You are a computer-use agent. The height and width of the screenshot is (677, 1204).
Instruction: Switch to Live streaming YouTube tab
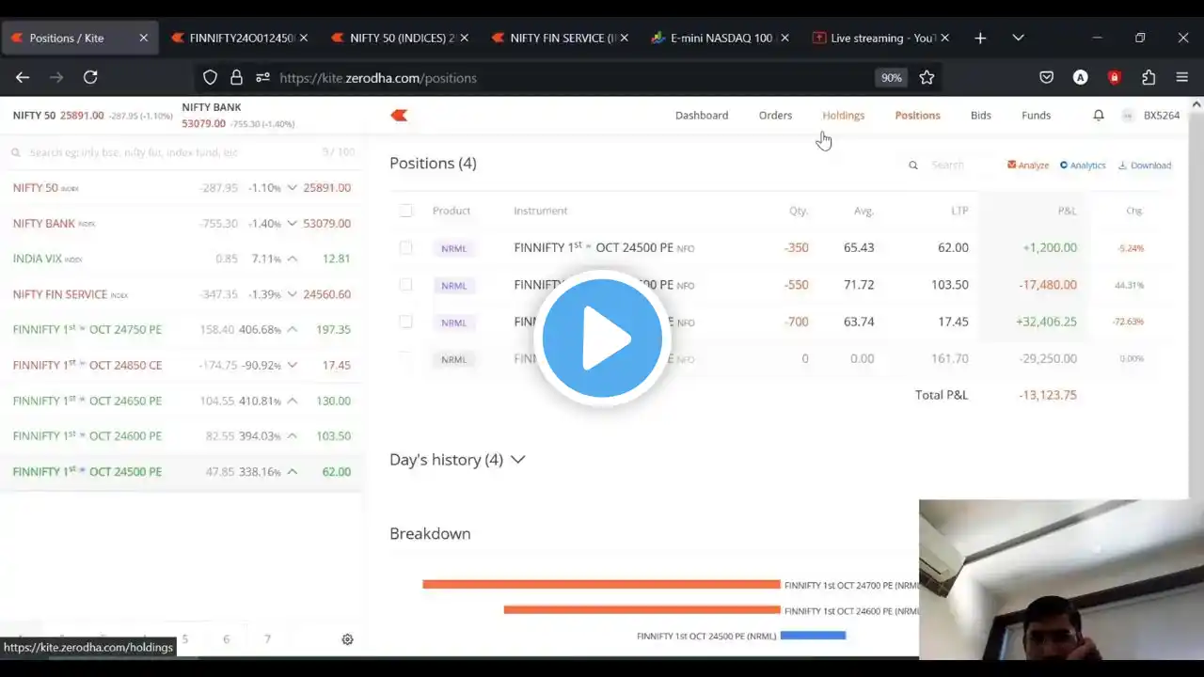[x=880, y=38]
